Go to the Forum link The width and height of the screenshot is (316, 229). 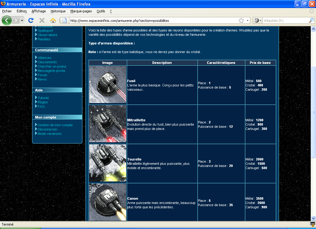(x=42, y=75)
